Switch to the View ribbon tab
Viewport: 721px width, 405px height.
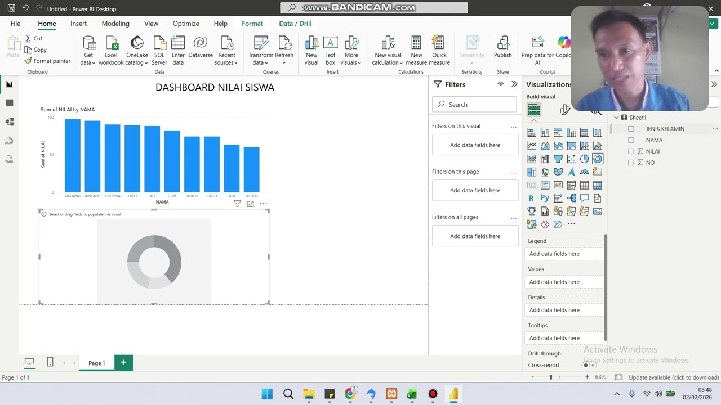pos(151,24)
